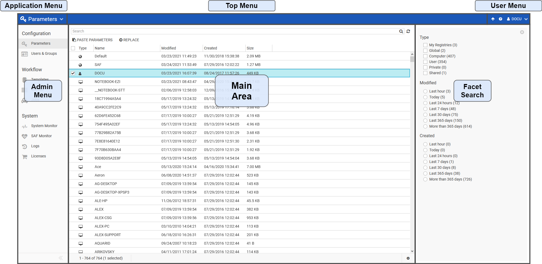Open System Monitor in sidebar

pos(44,126)
